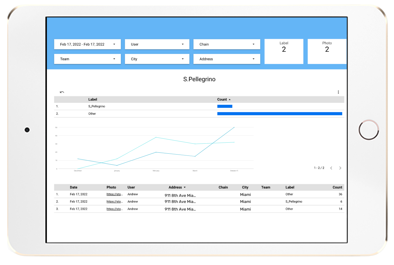Click the Team column header in bottom table

(266, 187)
